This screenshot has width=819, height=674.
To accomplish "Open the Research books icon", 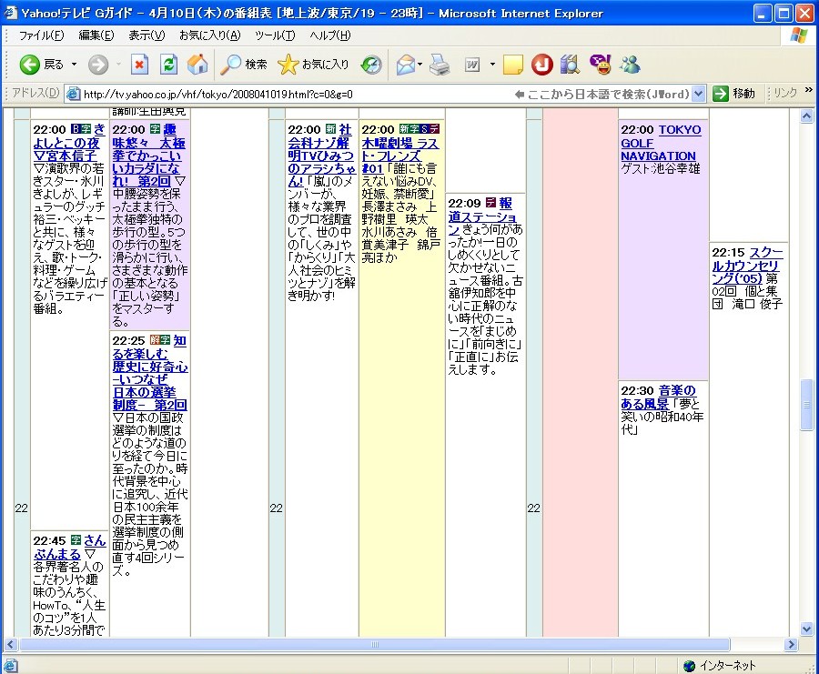I will (x=571, y=65).
